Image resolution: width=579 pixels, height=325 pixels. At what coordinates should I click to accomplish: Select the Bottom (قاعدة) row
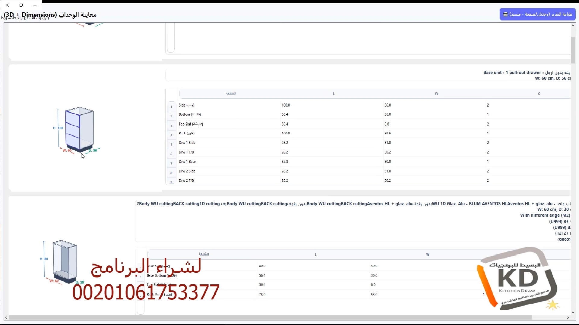190,114
